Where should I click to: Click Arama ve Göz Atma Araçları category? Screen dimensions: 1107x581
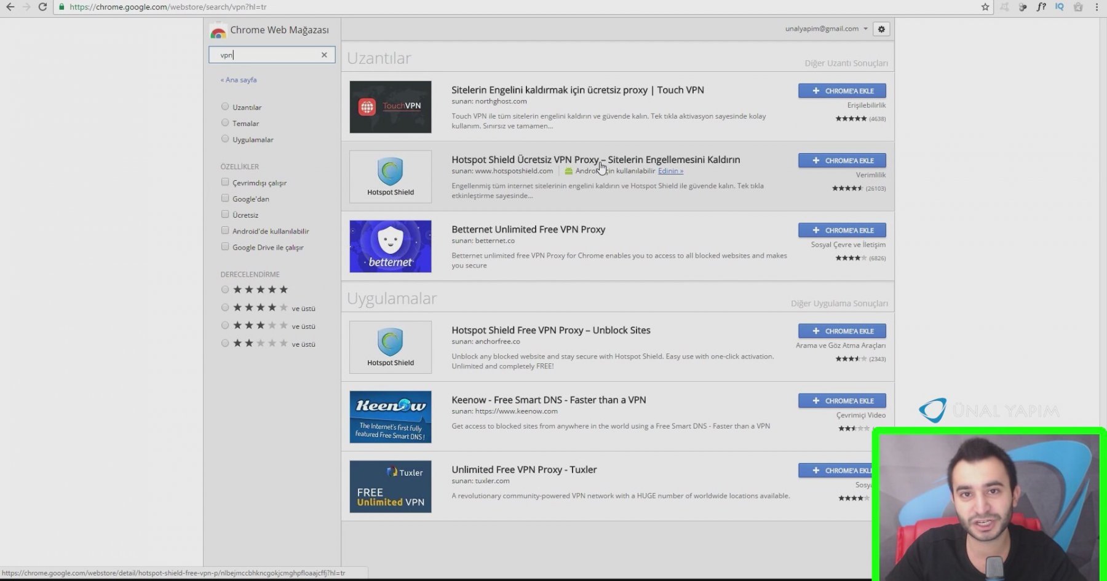(x=841, y=346)
